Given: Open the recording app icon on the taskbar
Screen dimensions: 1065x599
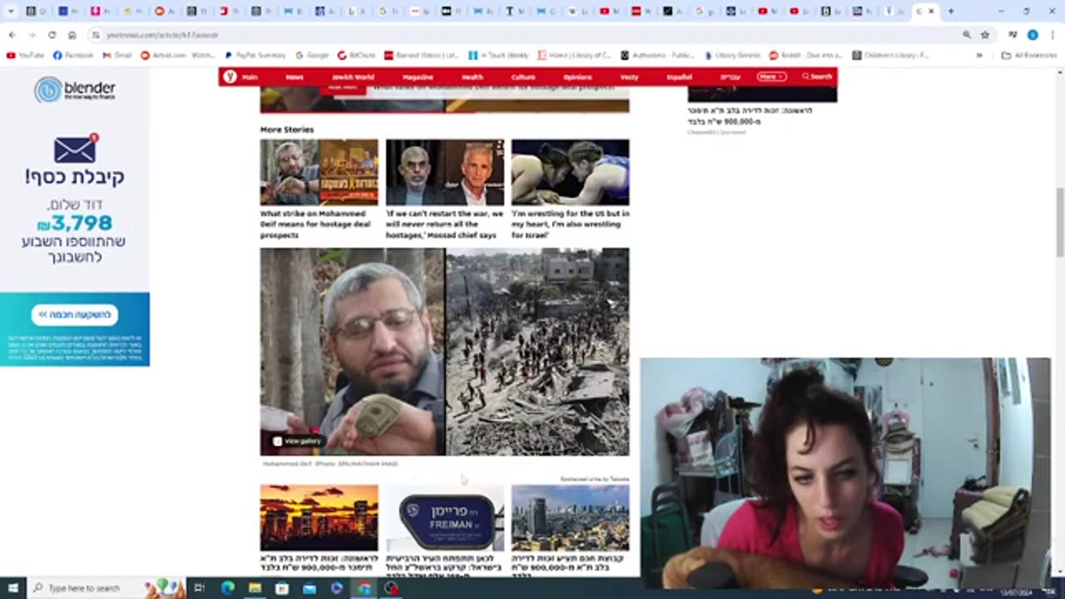Looking at the screenshot, I should click(391, 588).
